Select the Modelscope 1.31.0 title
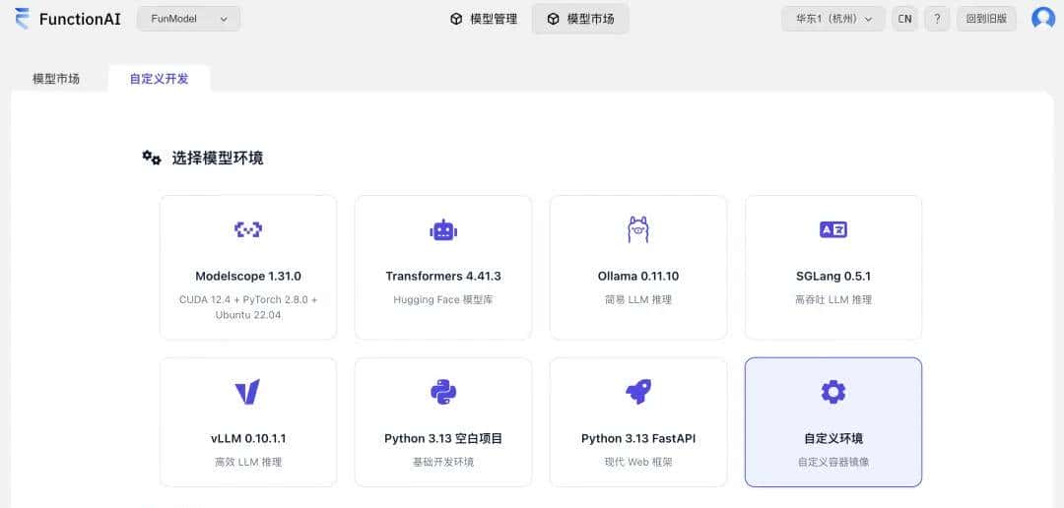This screenshot has width=1064, height=508. click(248, 276)
